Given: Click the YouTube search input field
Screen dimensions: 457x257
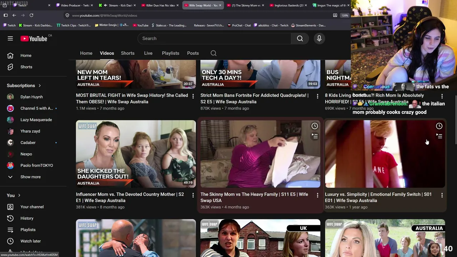Looking at the screenshot, I should click(x=214, y=39).
